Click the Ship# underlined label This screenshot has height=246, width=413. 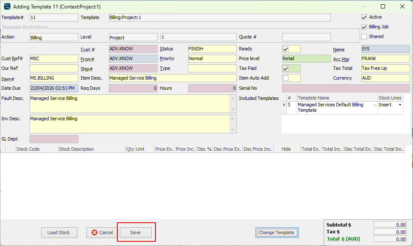tap(87, 69)
